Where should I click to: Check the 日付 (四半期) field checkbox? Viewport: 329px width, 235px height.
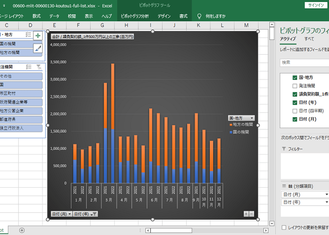coord(294,111)
